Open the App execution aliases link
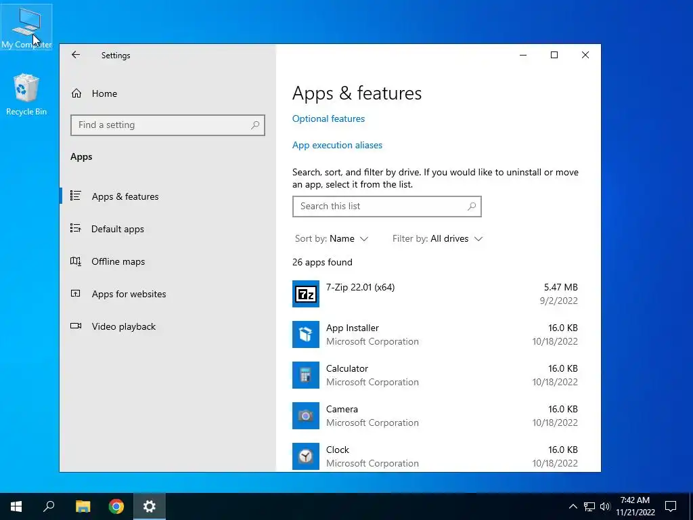The height and width of the screenshot is (520, 693). [x=337, y=145]
